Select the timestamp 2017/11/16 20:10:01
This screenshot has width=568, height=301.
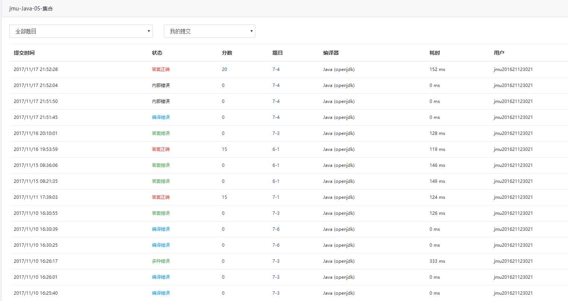36,133
